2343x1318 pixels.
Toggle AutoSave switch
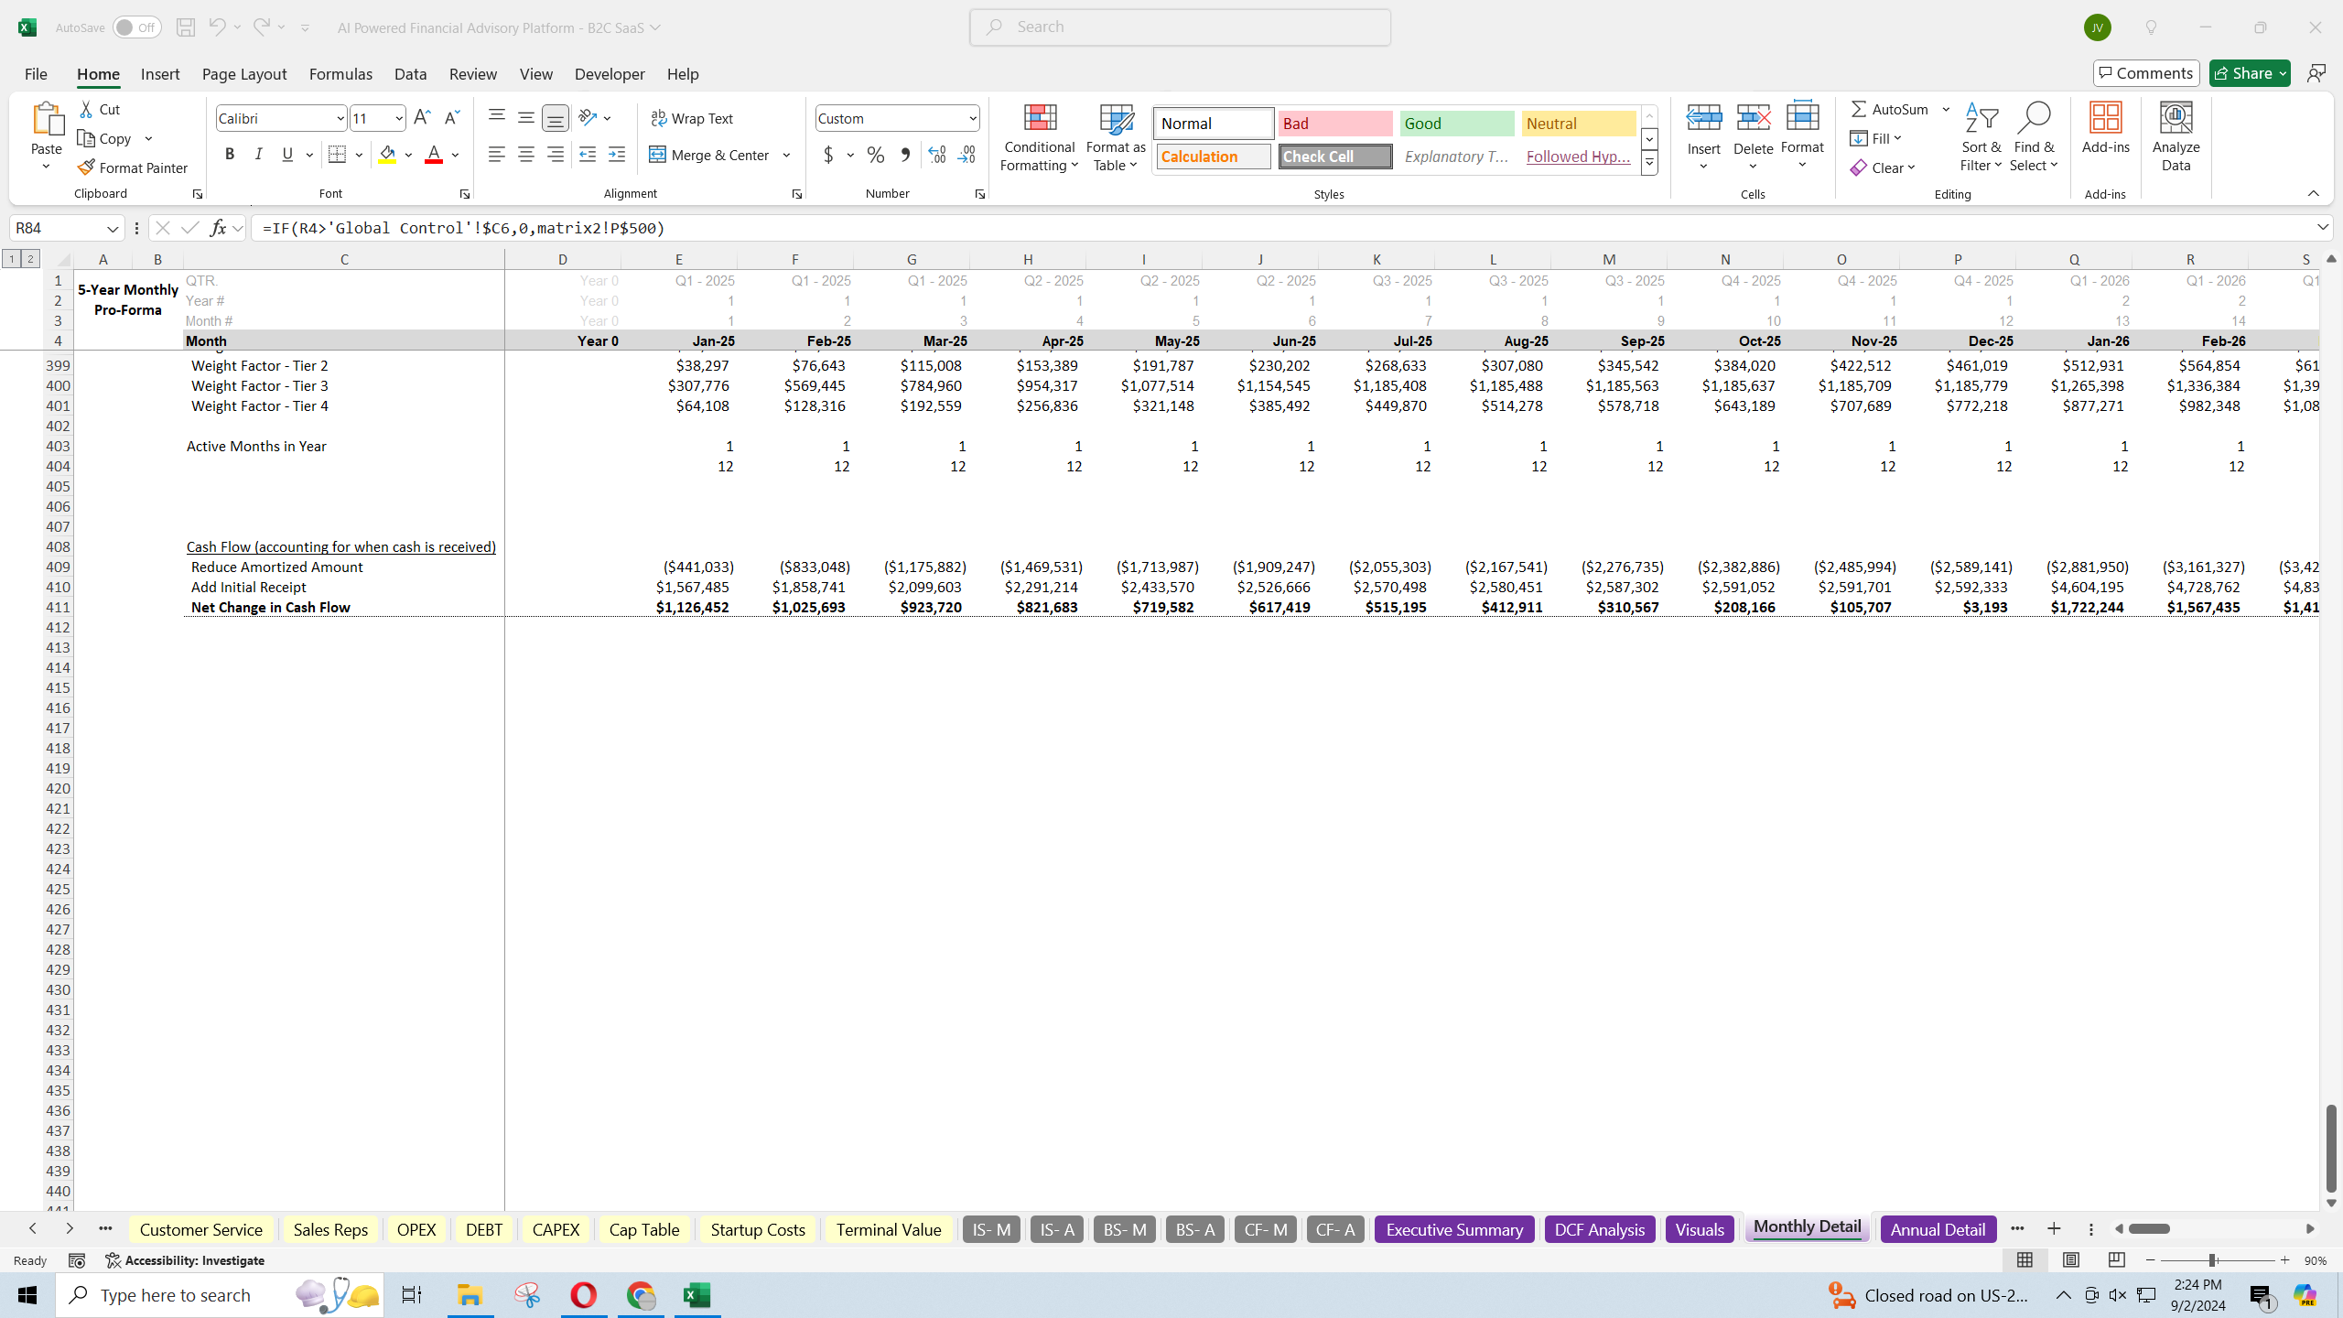(x=136, y=27)
